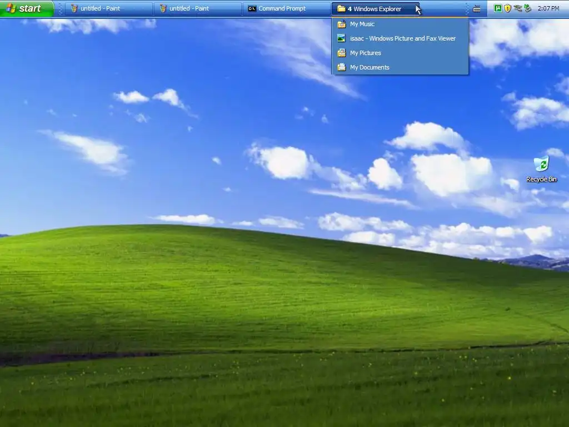Open My Documents from the group list
This screenshot has width=569, height=427.
tap(400, 67)
